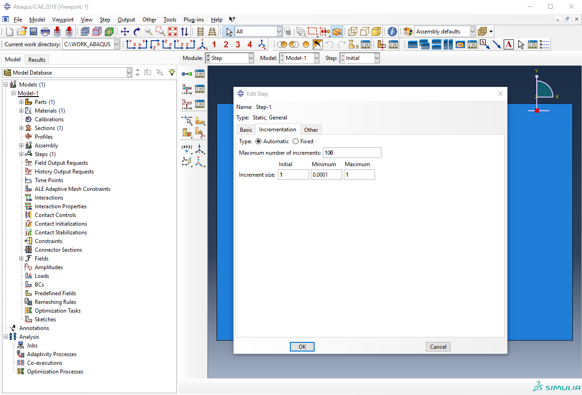This screenshot has height=395, width=582.
Task: Click the Minimum increment size field
Action: (326, 175)
